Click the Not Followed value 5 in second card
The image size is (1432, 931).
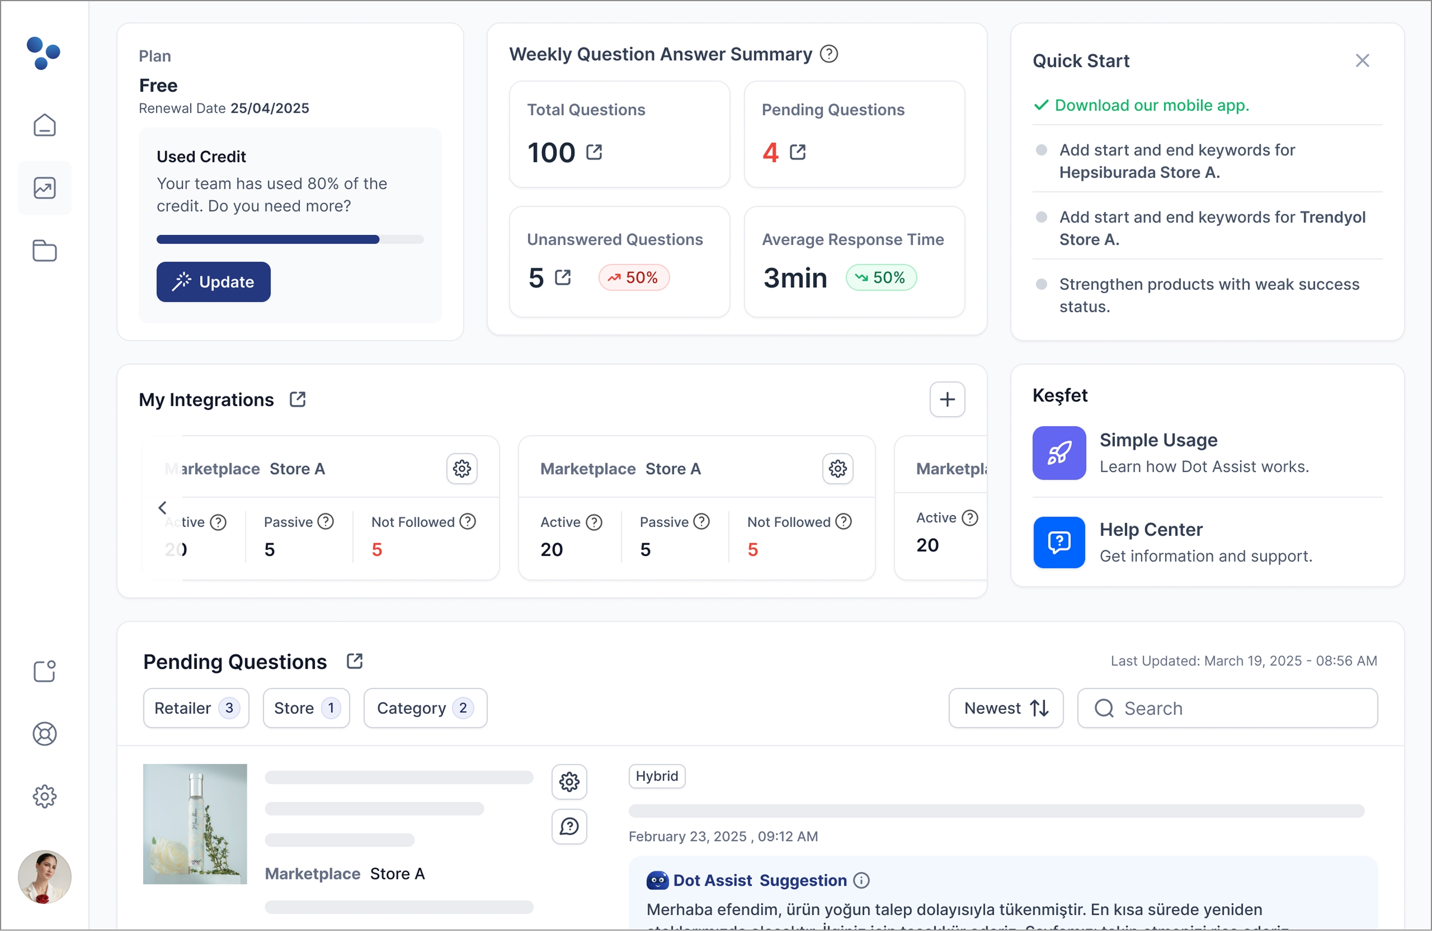point(753,549)
